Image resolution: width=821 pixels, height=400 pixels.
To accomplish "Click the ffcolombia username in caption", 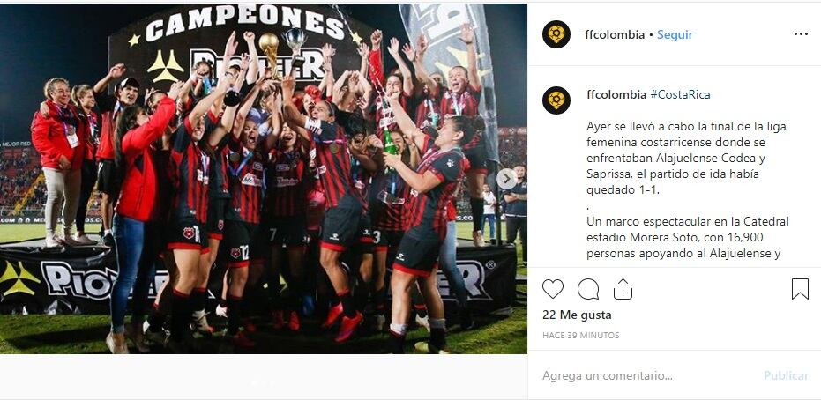I will [x=616, y=94].
